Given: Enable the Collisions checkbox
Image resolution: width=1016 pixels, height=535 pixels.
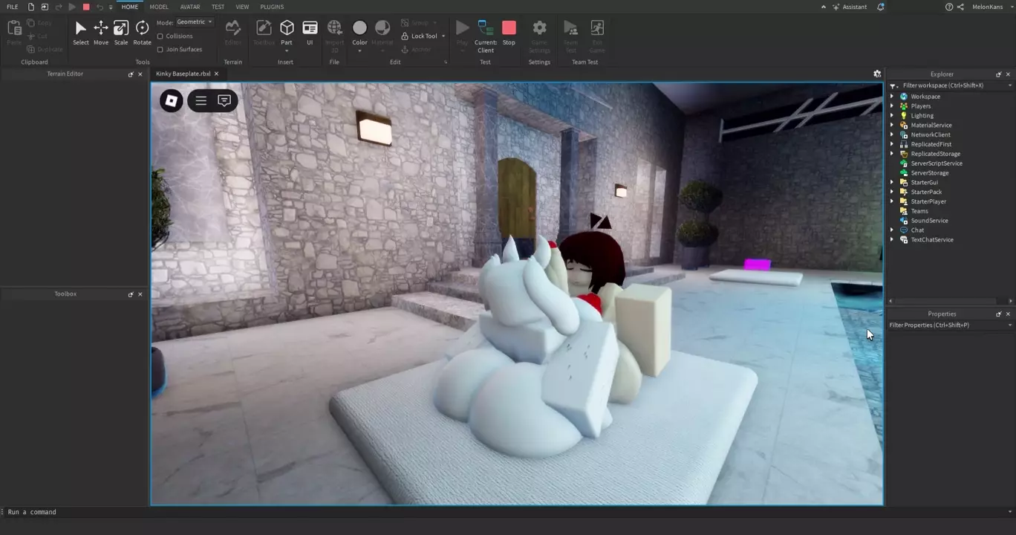Looking at the screenshot, I should pyautogui.click(x=160, y=36).
